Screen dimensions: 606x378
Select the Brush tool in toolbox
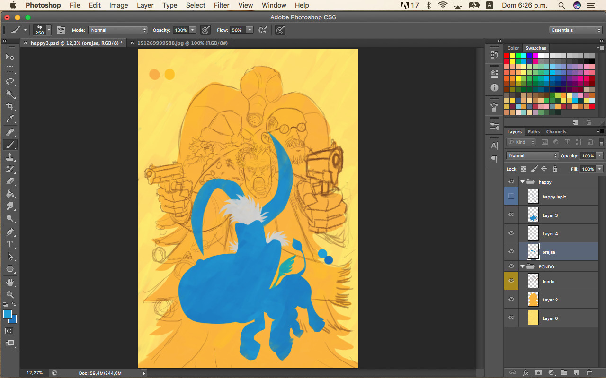point(10,145)
